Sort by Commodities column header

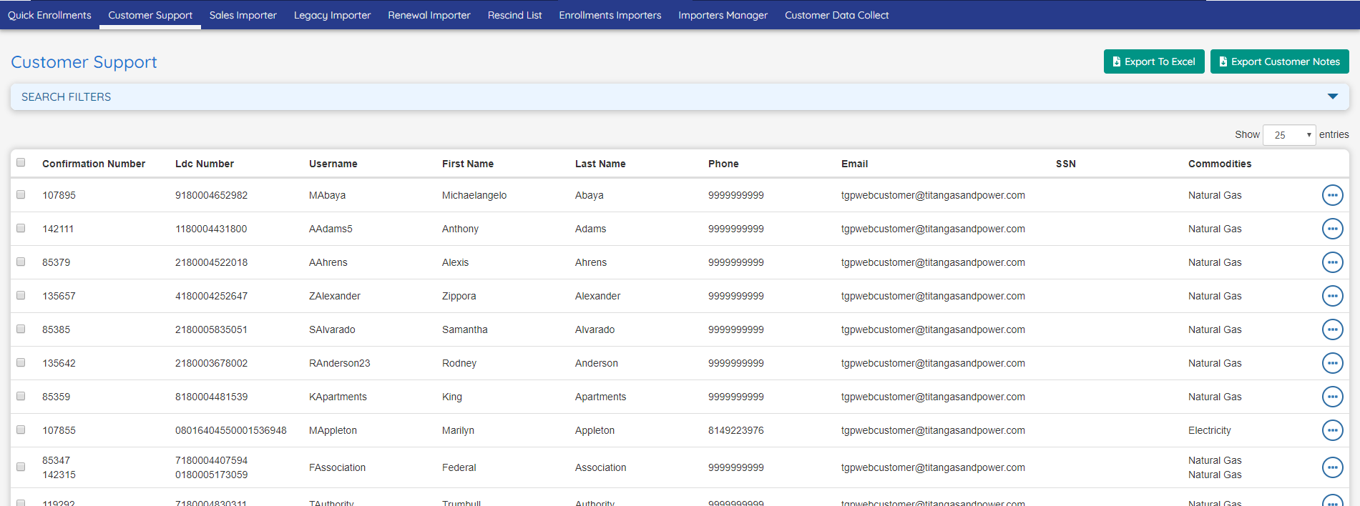coord(1220,164)
